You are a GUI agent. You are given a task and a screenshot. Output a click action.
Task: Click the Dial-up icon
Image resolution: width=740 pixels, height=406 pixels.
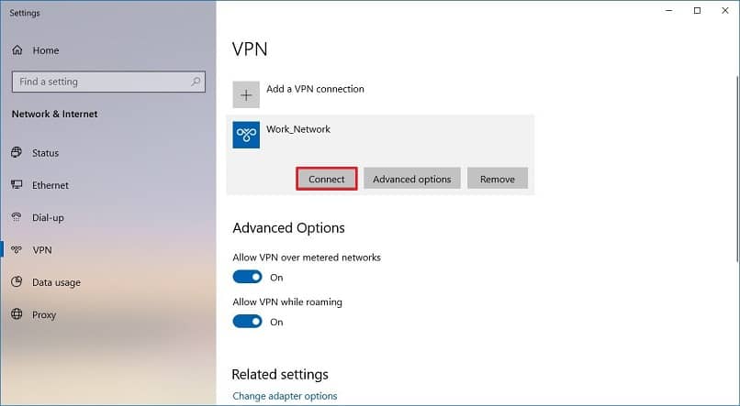(17, 217)
